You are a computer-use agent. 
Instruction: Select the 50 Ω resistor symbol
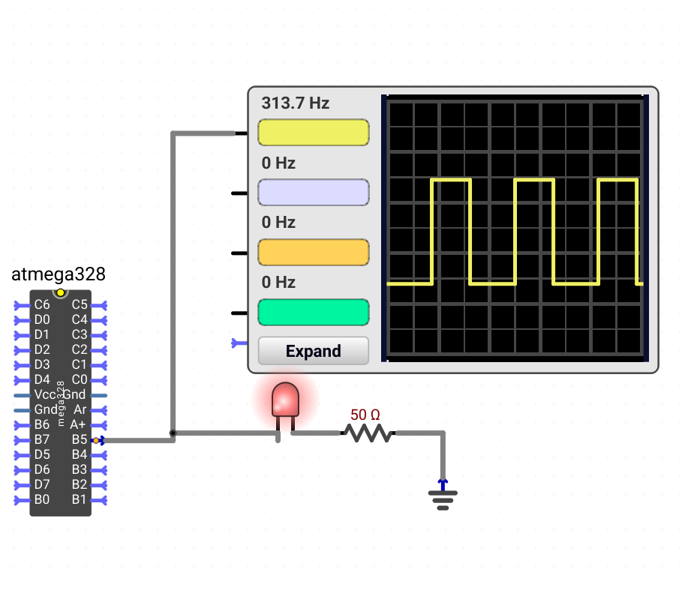(x=370, y=433)
